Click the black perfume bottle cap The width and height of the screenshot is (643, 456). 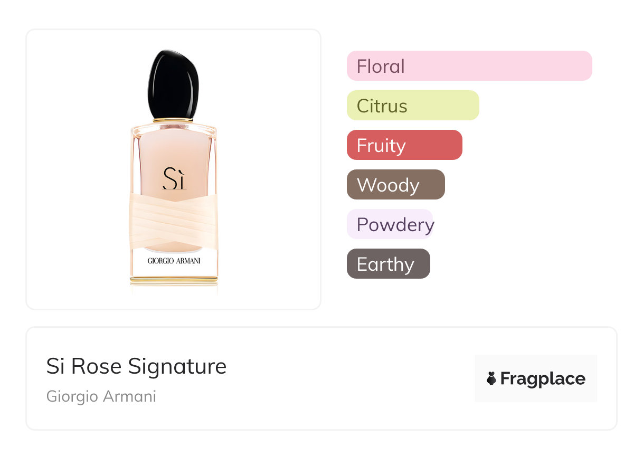(174, 84)
